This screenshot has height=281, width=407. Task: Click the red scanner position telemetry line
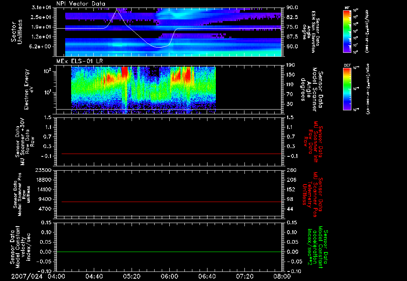[171, 202]
